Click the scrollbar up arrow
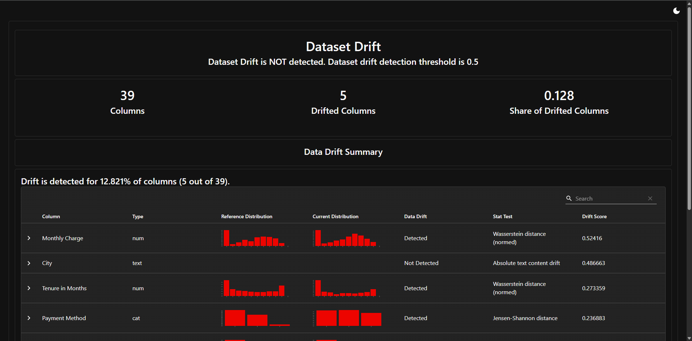The width and height of the screenshot is (692, 341). [x=689, y=3]
